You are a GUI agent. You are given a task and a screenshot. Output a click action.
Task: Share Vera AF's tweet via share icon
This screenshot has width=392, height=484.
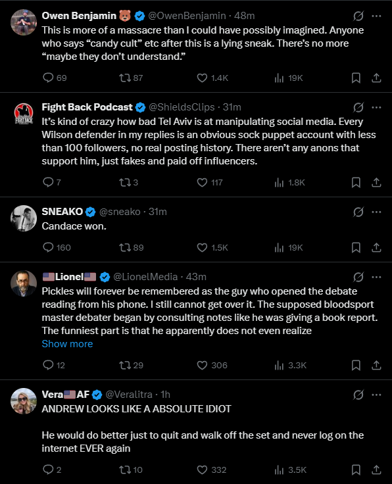(376, 470)
